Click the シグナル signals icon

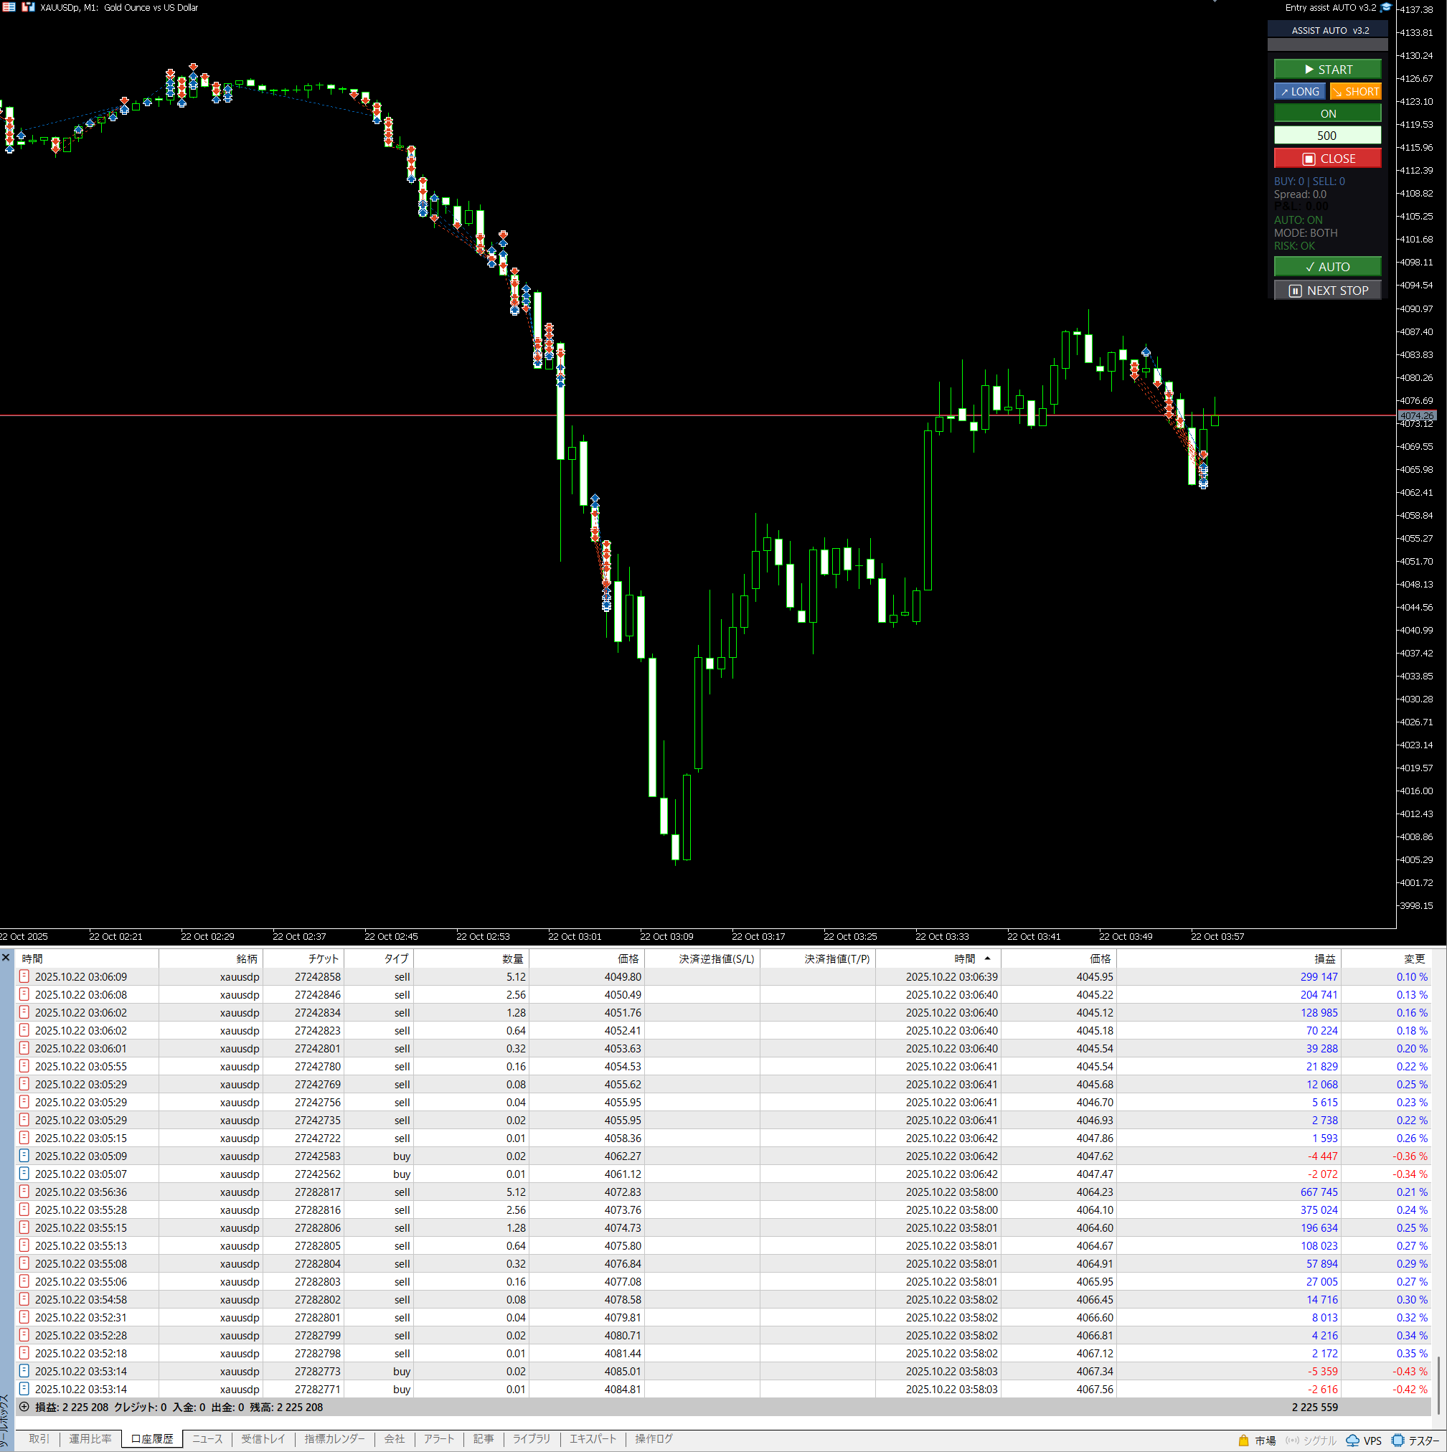coord(1292,1440)
